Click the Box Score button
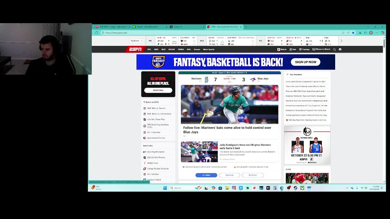This screenshot has width=390, height=219. click(253, 175)
